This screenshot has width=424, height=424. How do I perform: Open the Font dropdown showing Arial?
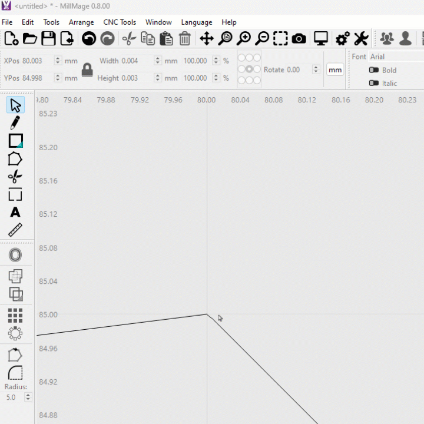(x=395, y=57)
